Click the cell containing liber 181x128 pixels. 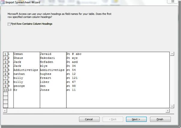click(53, 82)
